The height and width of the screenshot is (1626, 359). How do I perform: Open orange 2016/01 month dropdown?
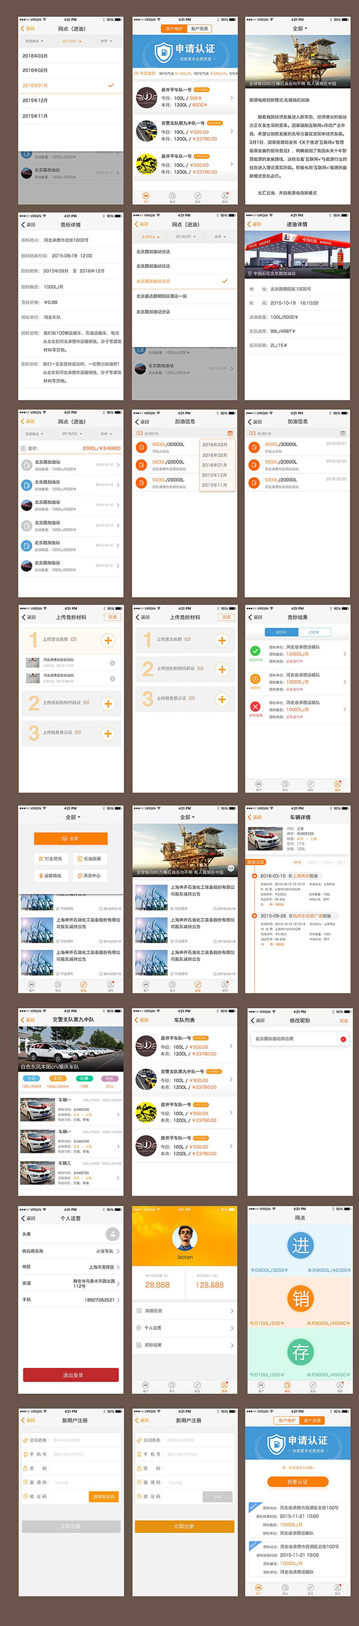pos(72,41)
